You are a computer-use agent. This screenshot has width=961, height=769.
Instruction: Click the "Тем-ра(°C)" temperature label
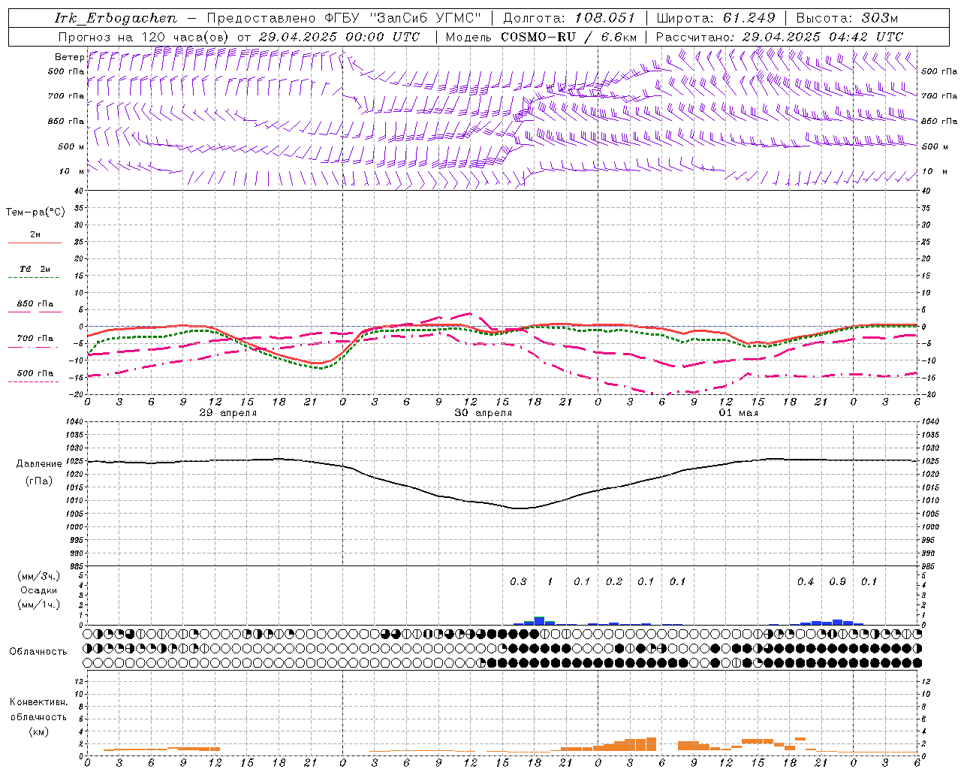[x=35, y=213]
